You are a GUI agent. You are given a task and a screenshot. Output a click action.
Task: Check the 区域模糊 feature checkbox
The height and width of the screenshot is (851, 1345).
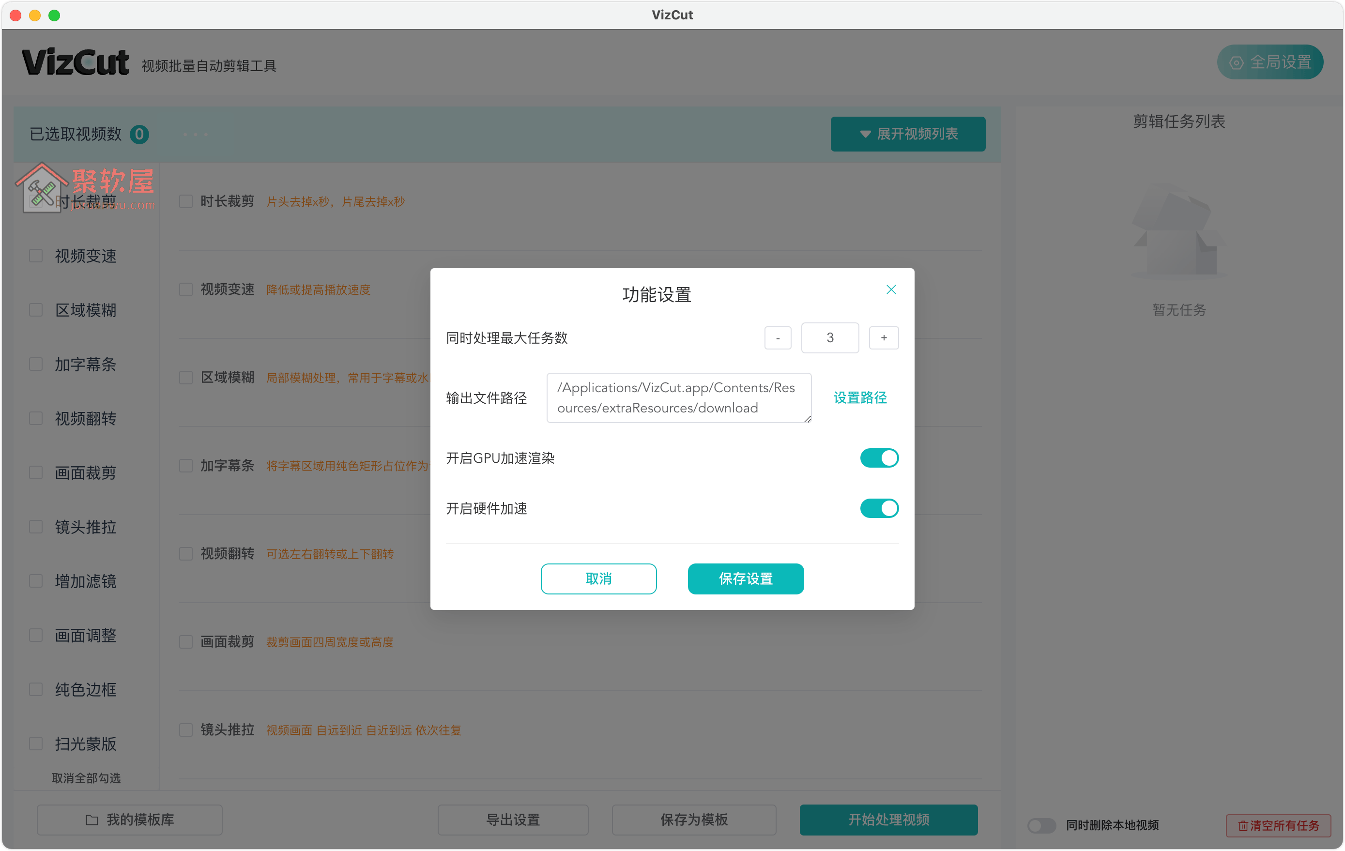click(x=186, y=377)
